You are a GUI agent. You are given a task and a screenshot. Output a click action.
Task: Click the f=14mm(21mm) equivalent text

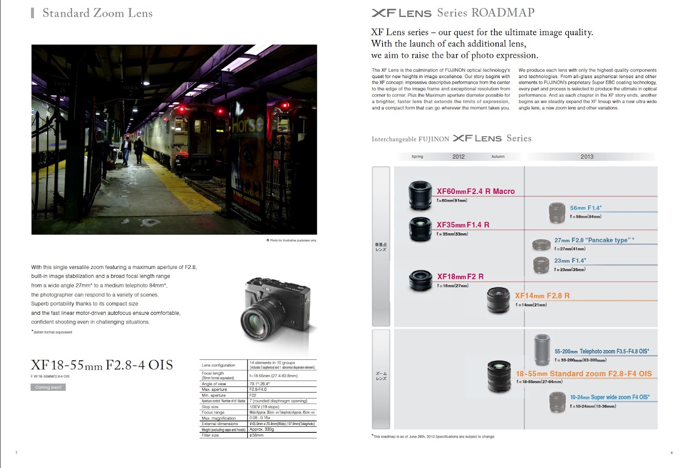[531, 305]
